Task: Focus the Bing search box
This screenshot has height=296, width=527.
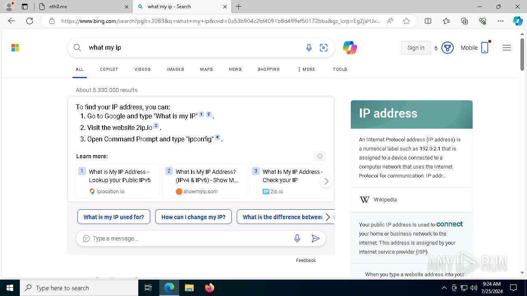Action: (194, 48)
